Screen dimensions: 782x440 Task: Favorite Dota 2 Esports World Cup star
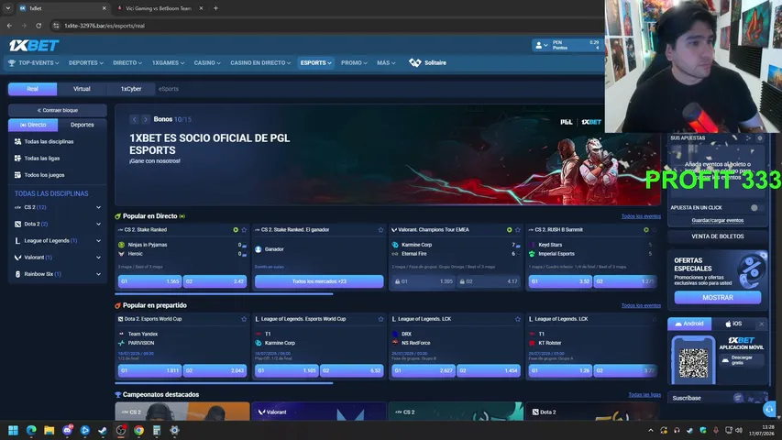244,319
